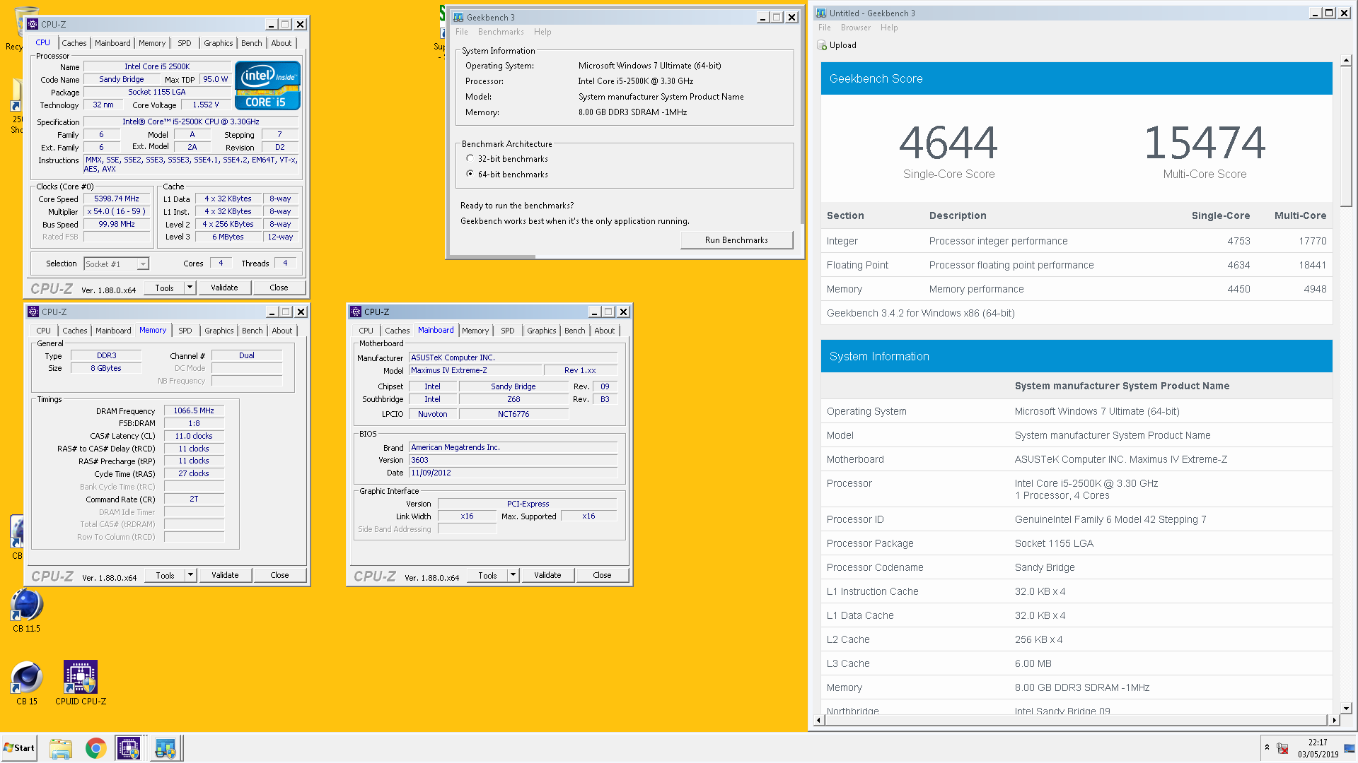The width and height of the screenshot is (1358, 763).
Task: Click the DRAM Frequency value field
Action: tap(194, 410)
